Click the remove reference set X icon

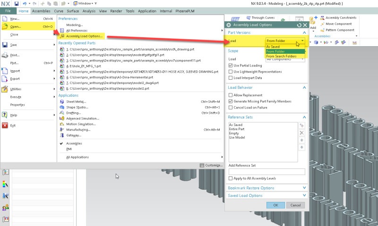[301, 133]
